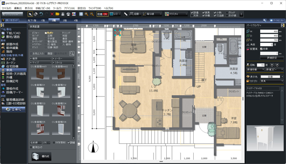Toggle the 詳細 checkbox in furniture panel
The width and height of the screenshot is (286, 164).
coord(67,143)
